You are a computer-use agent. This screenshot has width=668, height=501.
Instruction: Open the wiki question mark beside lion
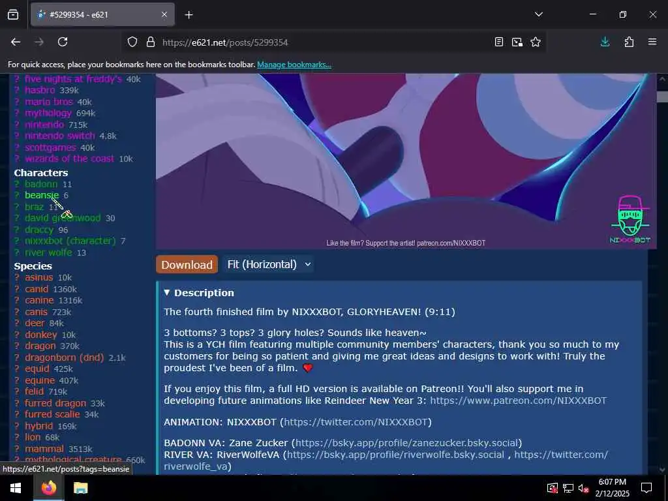pyautogui.click(x=17, y=437)
